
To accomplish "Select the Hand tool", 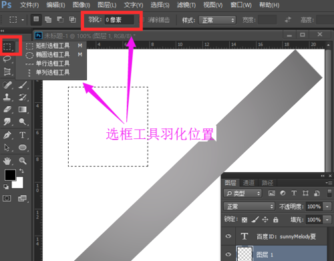I will point(7,161).
